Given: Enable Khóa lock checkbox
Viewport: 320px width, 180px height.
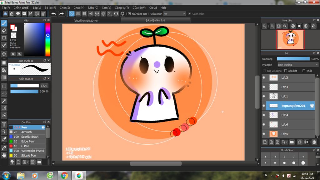Looking at the screenshot, I should click(x=304, y=71).
